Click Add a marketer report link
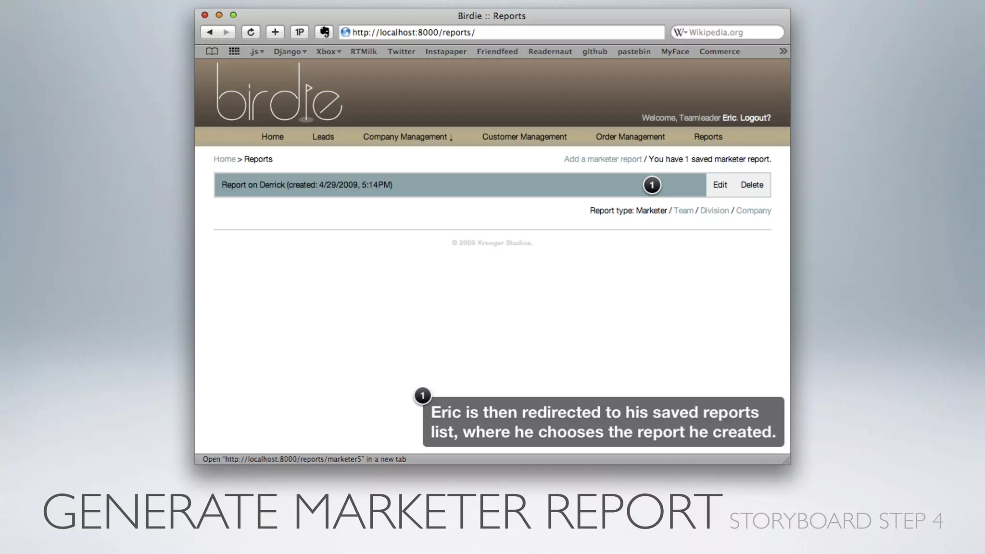 (x=603, y=159)
